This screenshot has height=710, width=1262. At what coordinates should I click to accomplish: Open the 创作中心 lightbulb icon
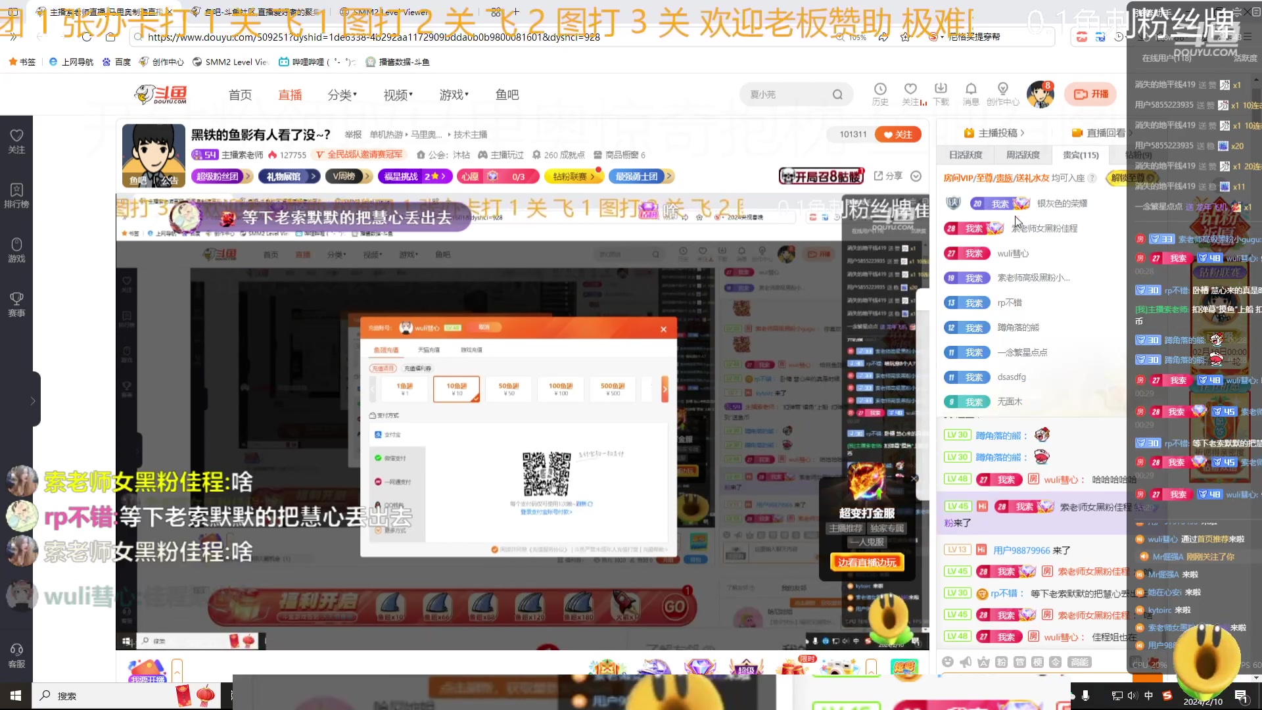click(1003, 93)
